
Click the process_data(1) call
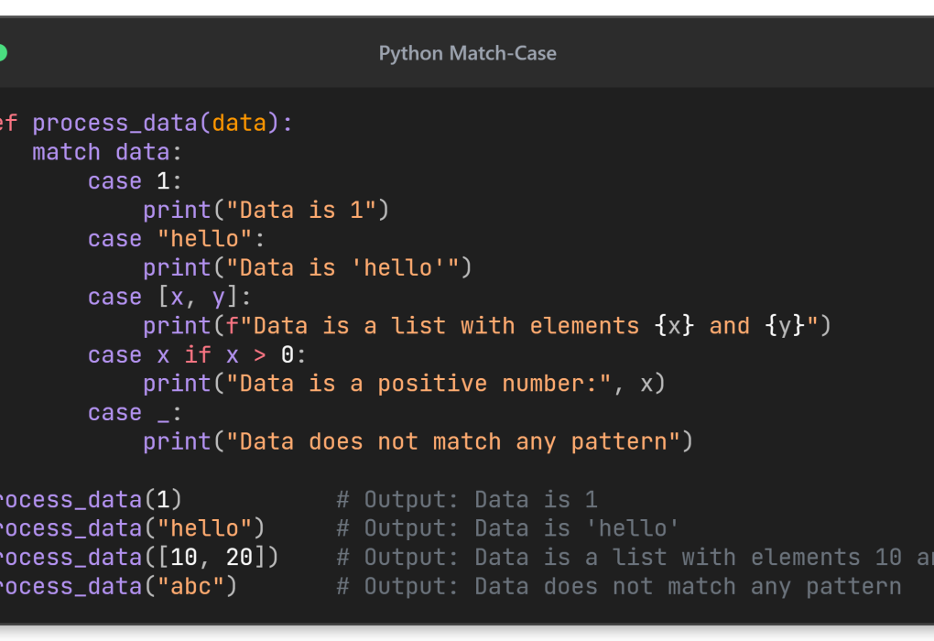pyautogui.click(x=90, y=500)
